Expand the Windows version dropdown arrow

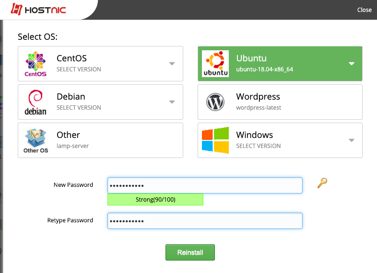pyautogui.click(x=352, y=140)
